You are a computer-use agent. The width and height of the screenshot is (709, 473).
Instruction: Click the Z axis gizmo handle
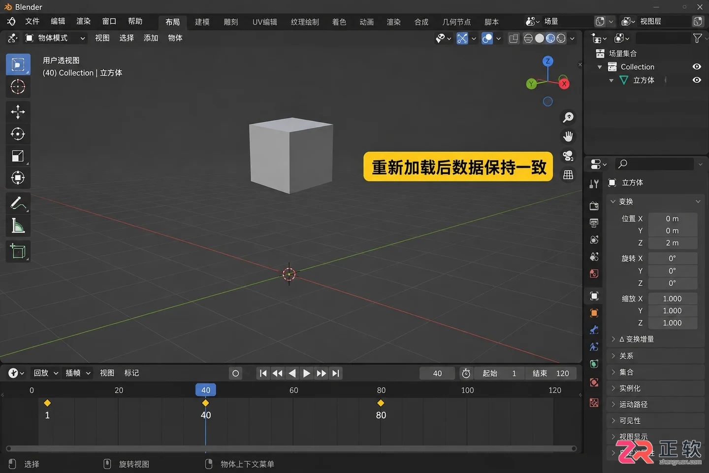click(548, 61)
